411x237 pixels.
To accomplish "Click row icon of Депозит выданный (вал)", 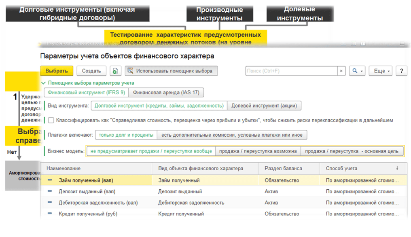I will 50,191.
